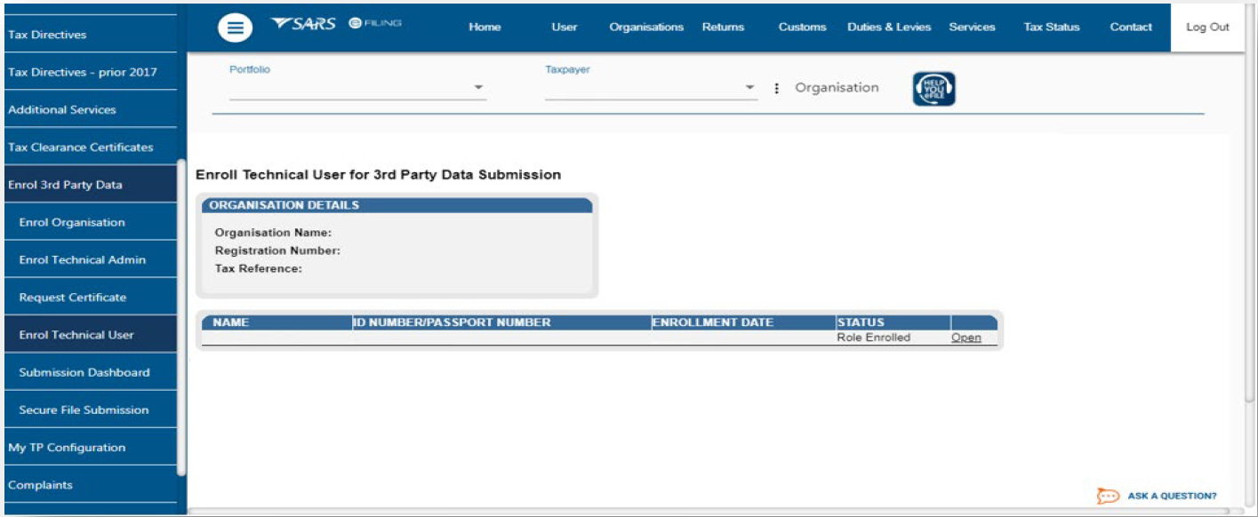The height and width of the screenshot is (517, 1258).
Task: Collapse Enrol 3rd Party Data section
Action: coord(89,185)
